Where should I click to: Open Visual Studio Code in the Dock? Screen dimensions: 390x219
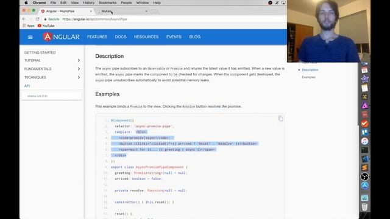click(x=364, y=159)
